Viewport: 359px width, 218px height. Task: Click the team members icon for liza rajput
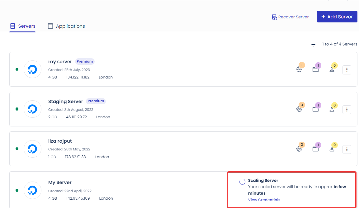[x=332, y=149]
